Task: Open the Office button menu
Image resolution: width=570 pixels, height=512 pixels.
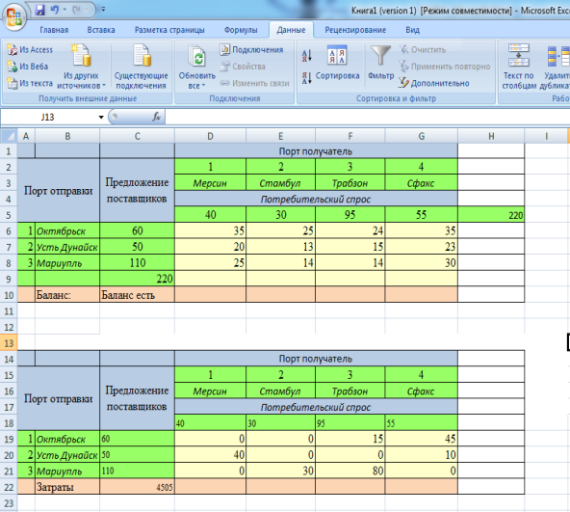Action: [14, 16]
